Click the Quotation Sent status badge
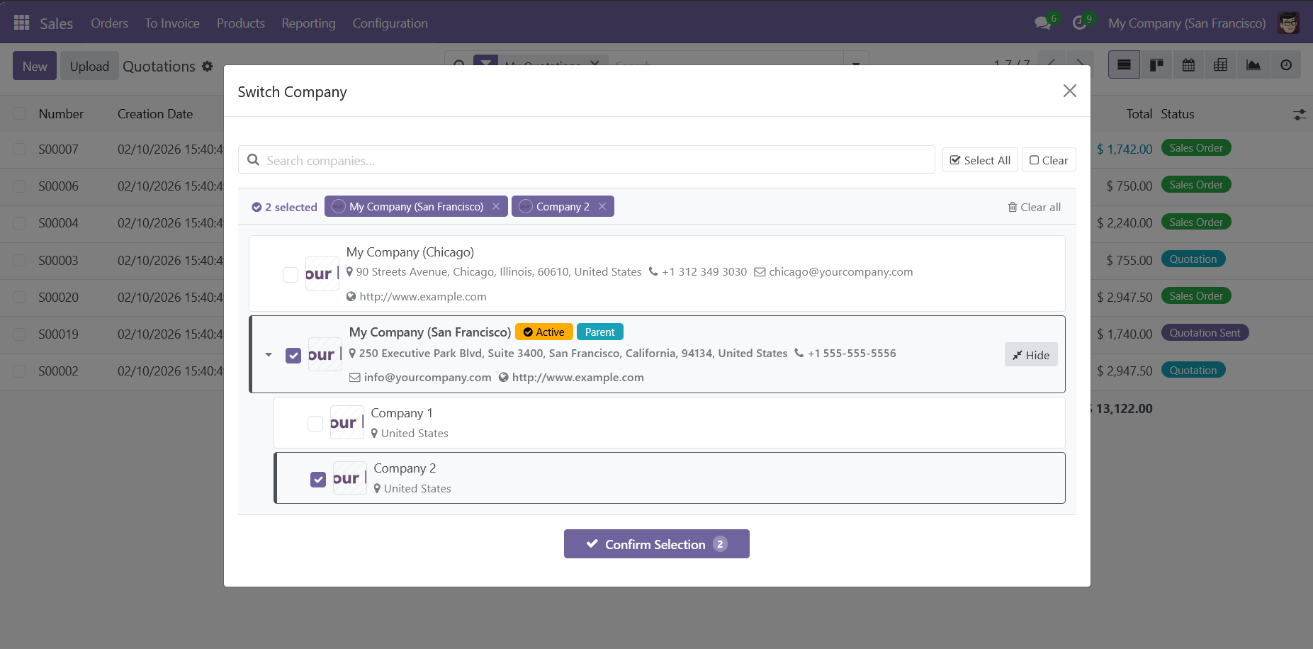The height and width of the screenshot is (649, 1313). pyautogui.click(x=1205, y=333)
